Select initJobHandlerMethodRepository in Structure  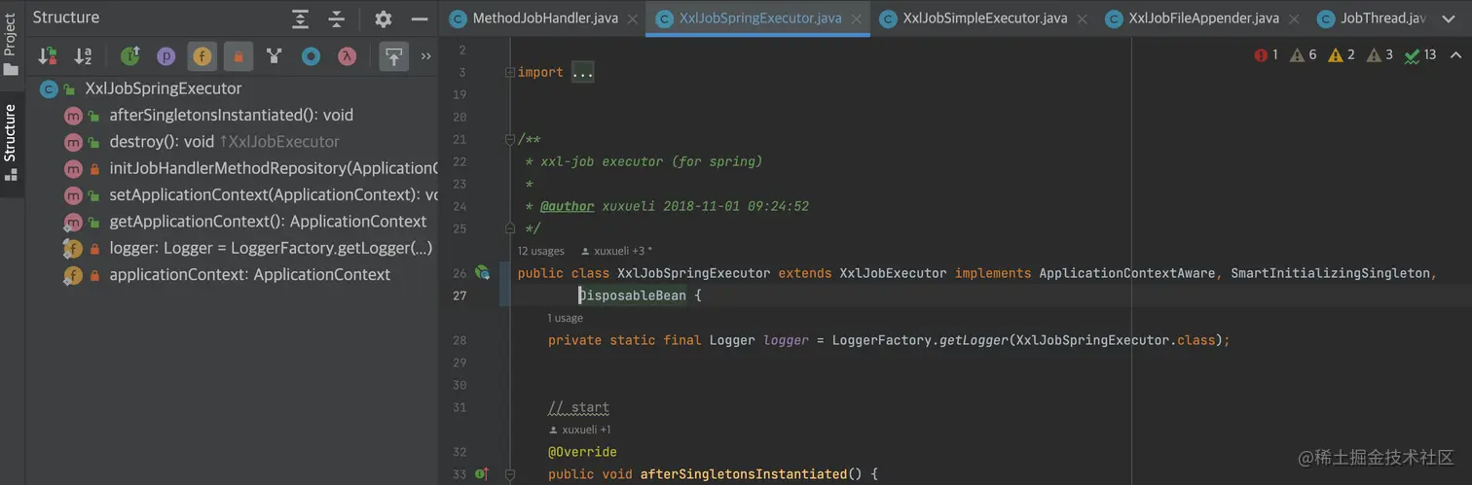(x=274, y=168)
